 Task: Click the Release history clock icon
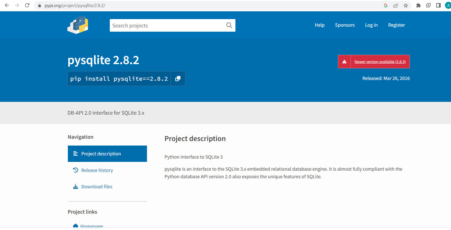(75, 170)
